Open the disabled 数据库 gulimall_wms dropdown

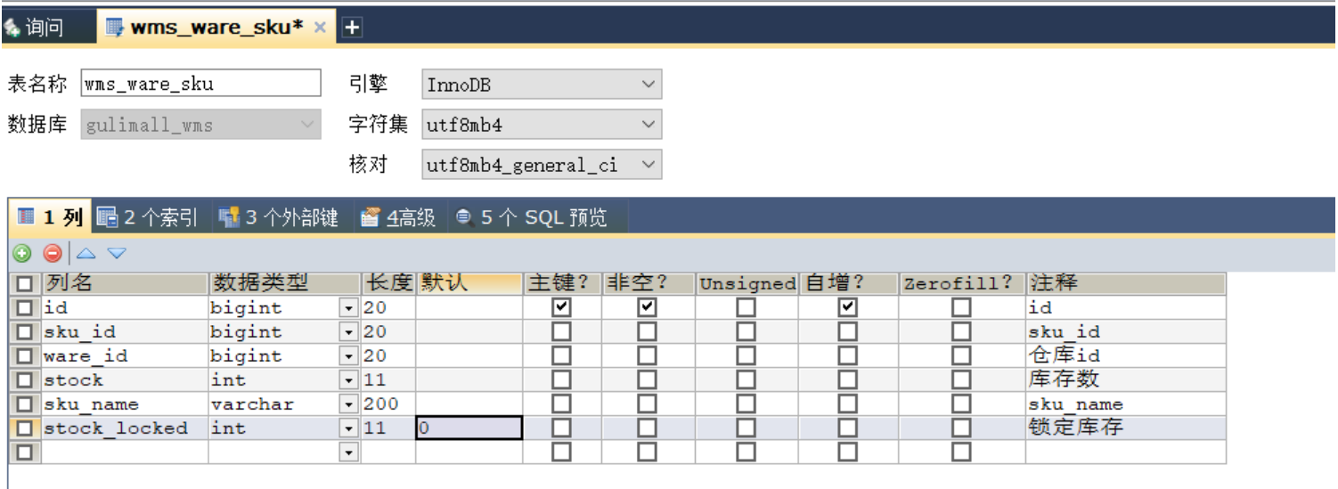tap(200, 125)
